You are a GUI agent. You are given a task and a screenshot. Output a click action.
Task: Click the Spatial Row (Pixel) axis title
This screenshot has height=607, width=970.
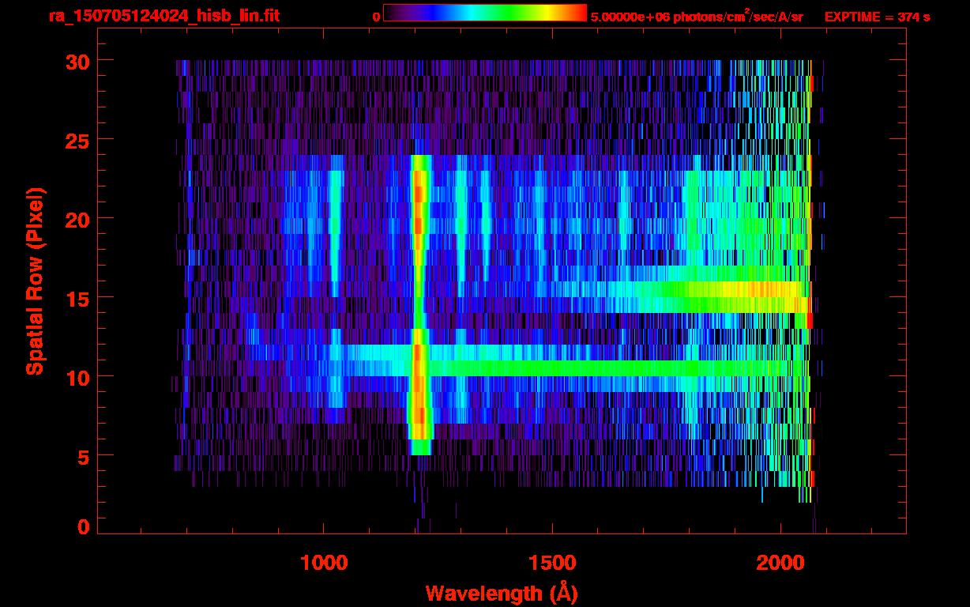click(35, 281)
